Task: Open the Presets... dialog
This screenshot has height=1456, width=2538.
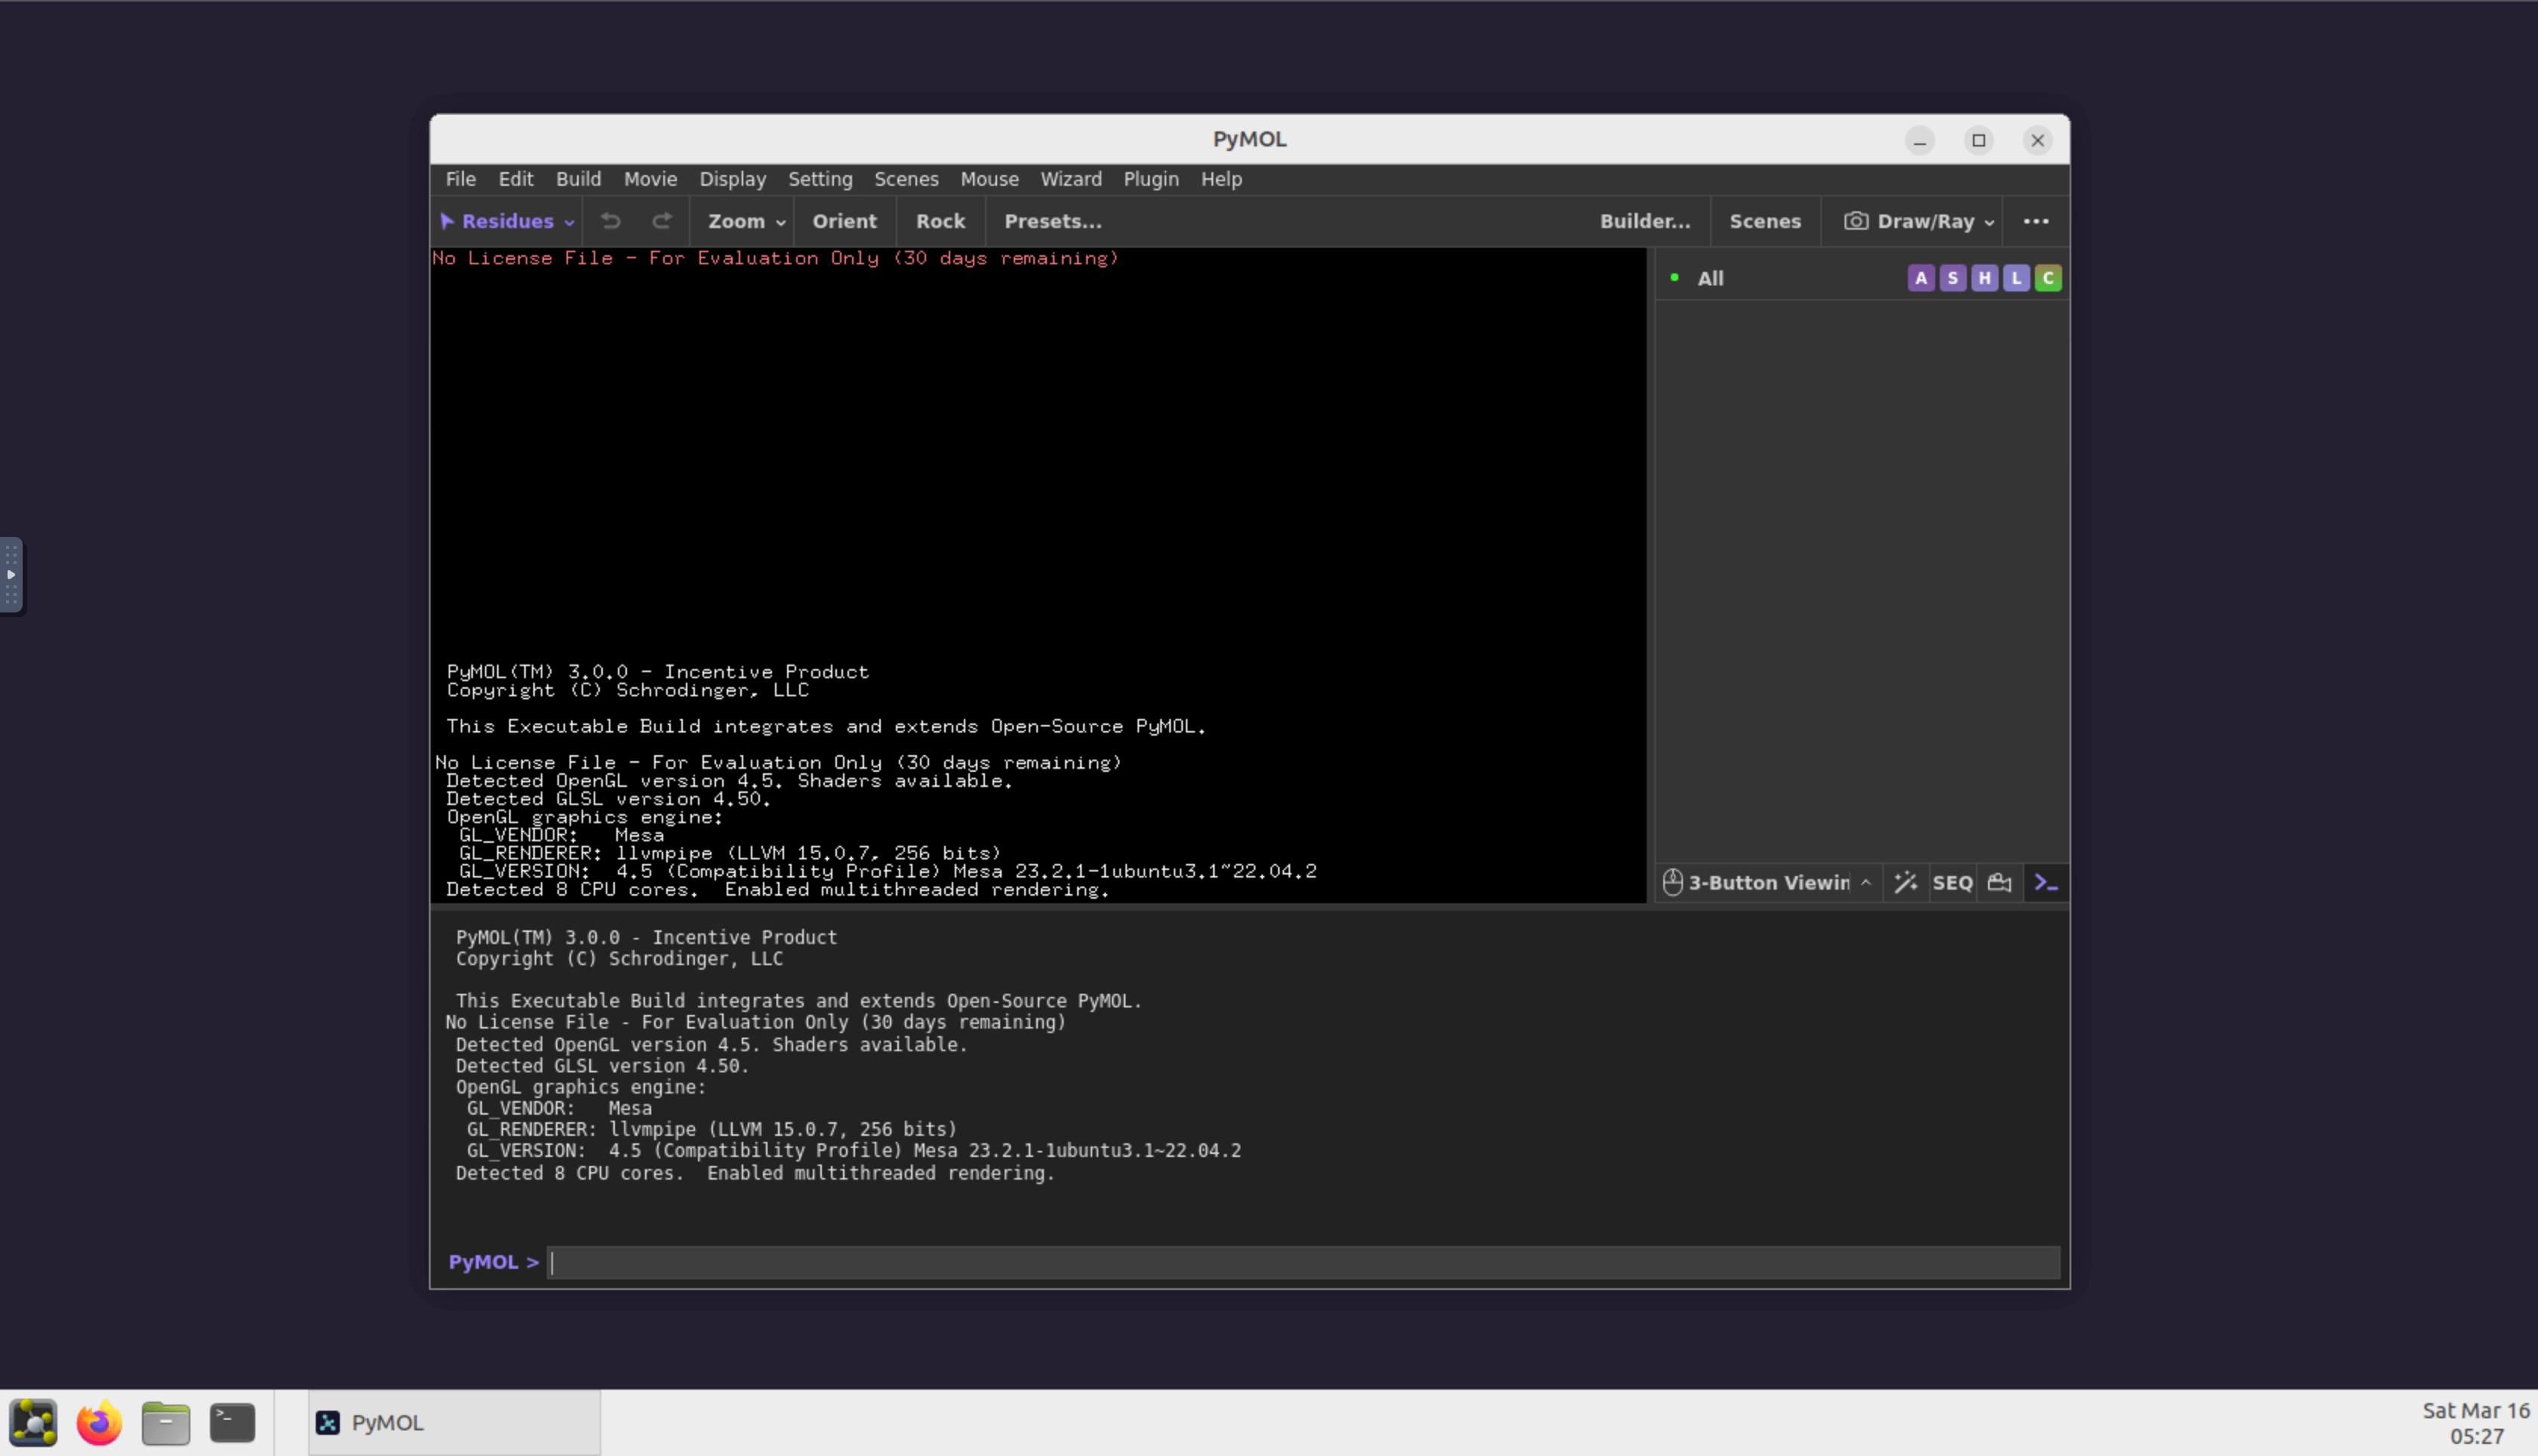Action: pos(1052,221)
